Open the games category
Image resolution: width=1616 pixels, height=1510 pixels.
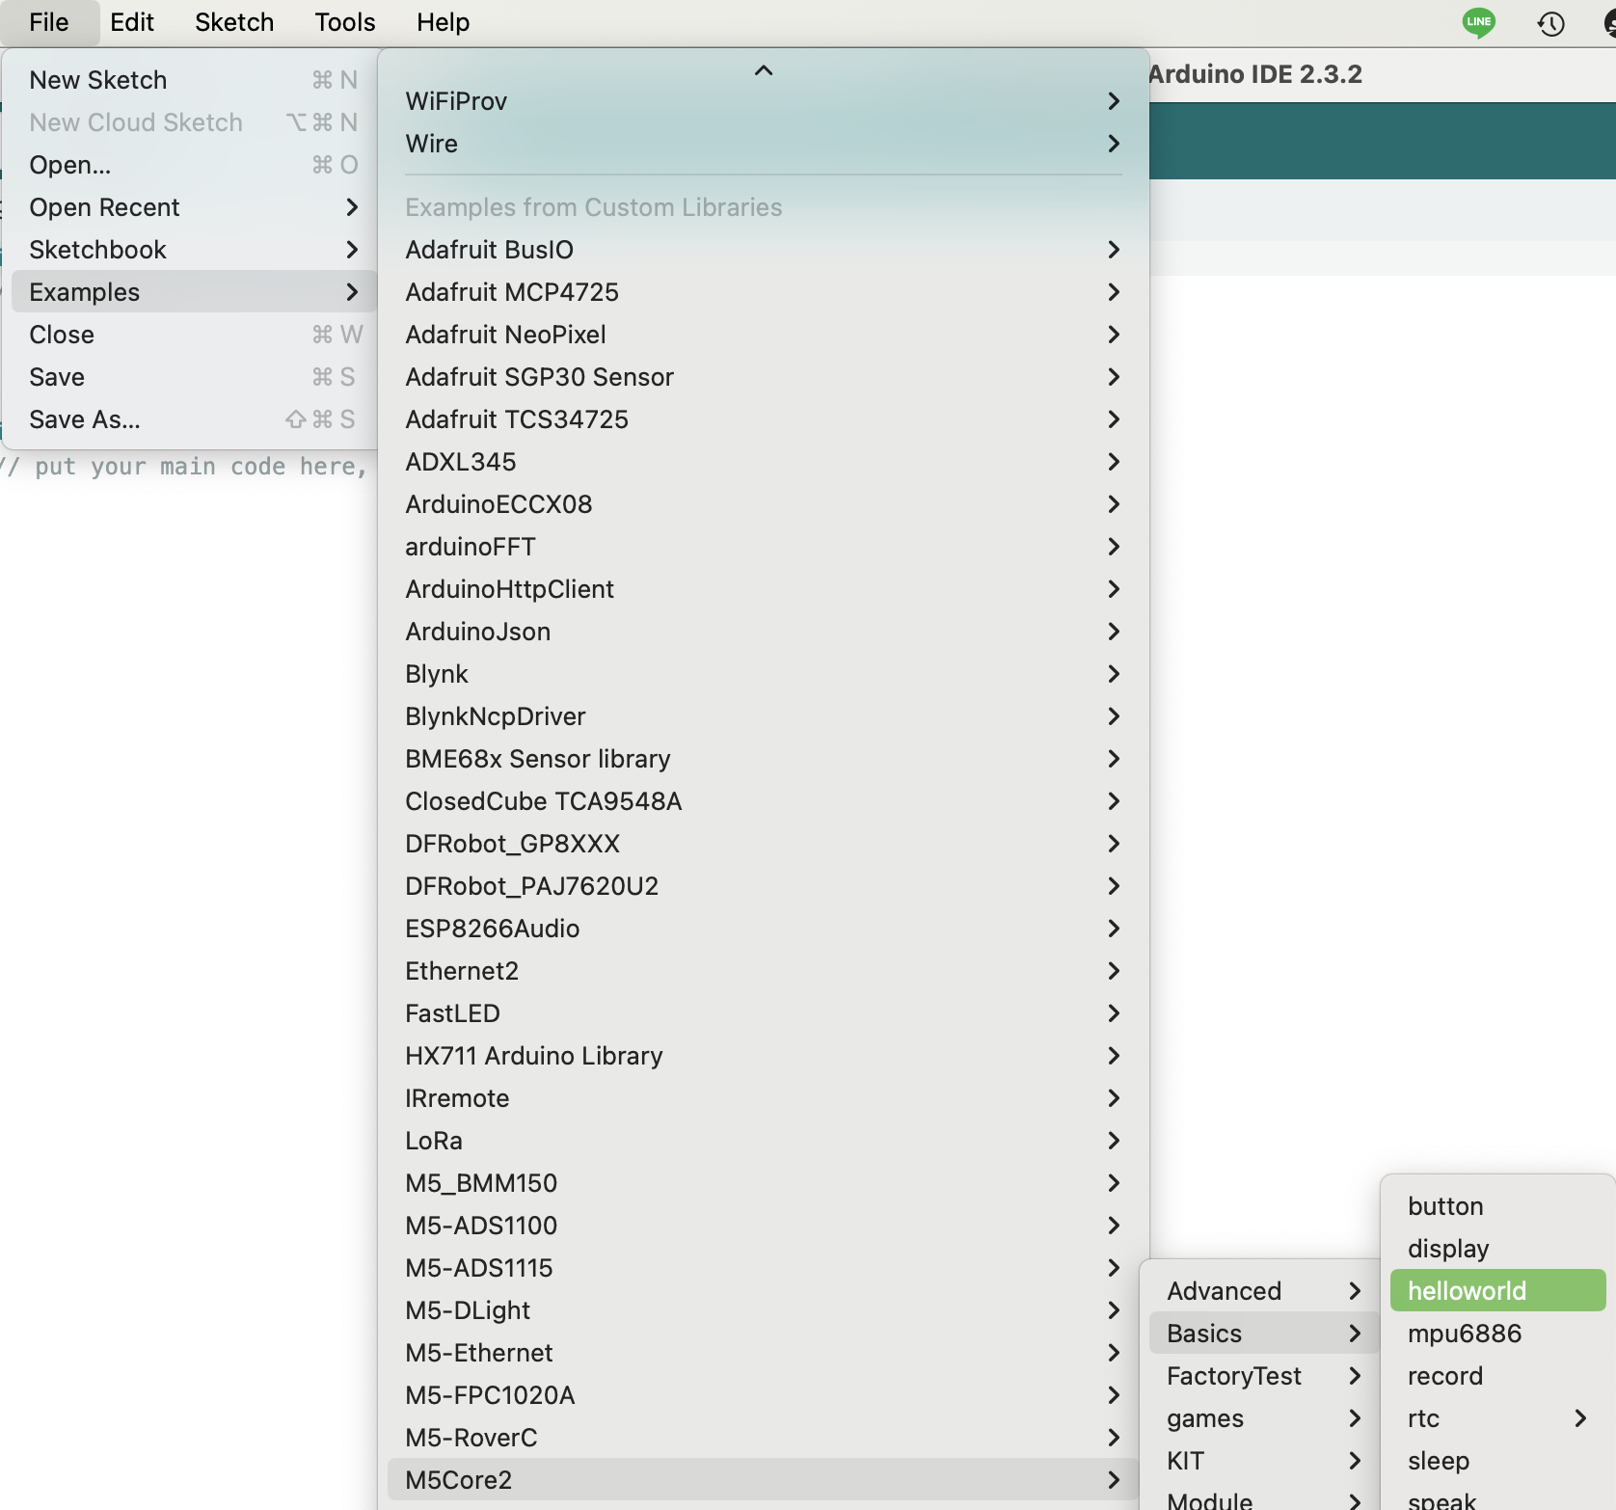point(1264,1418)
